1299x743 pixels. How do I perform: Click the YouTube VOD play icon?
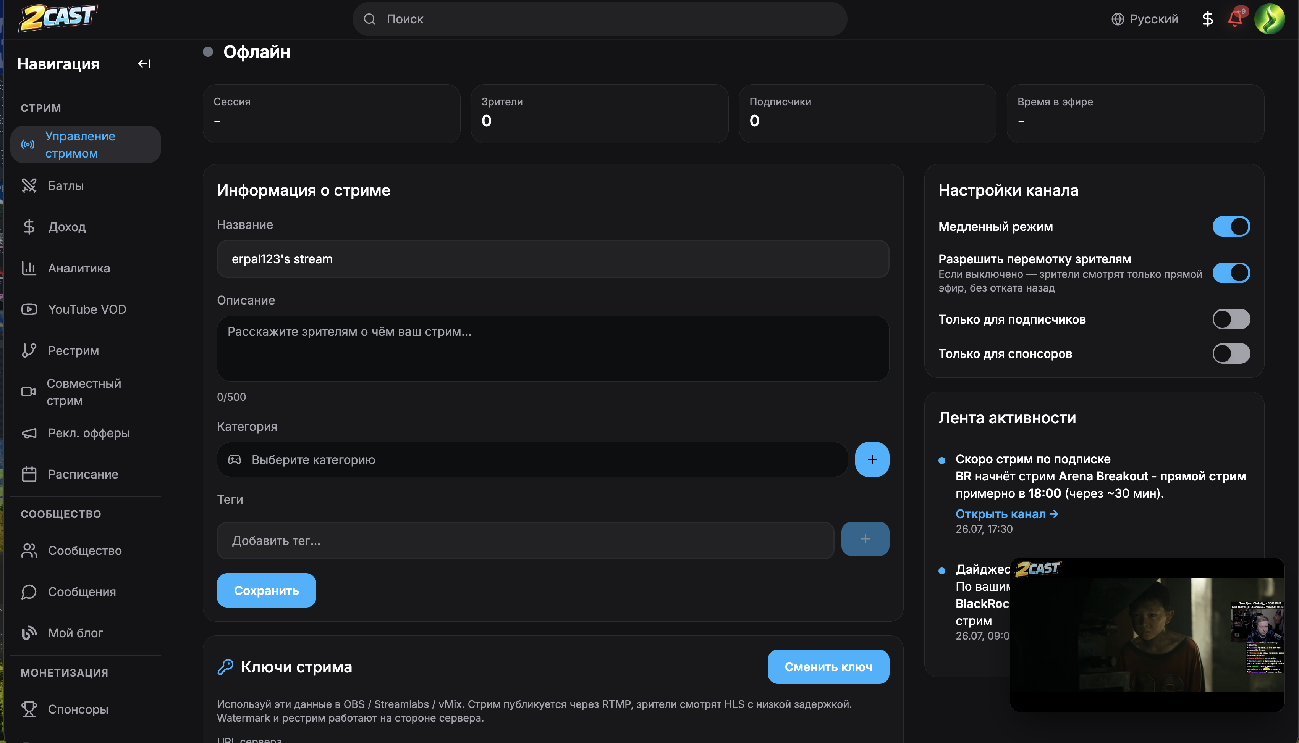pos(29,309)
